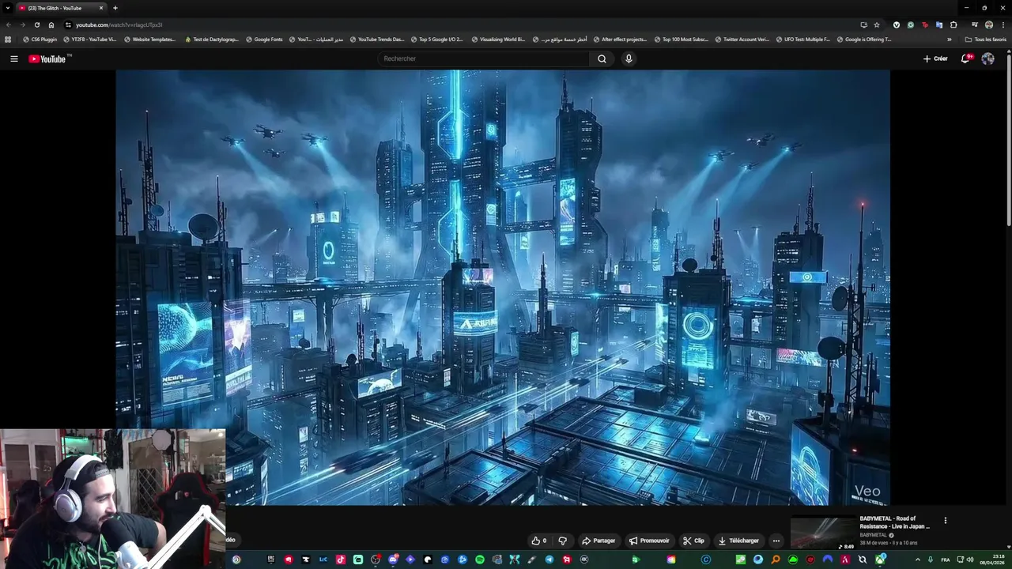1012x569 pixels.
Task: Open the YouTube Trends Das... bookmark
Action: pos(377,40)
